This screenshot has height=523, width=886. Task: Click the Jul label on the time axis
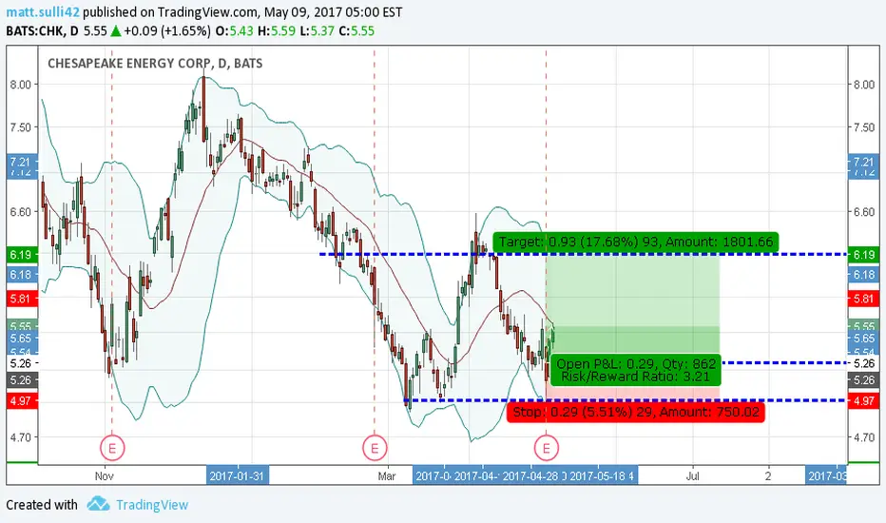[x=693, y=476]
